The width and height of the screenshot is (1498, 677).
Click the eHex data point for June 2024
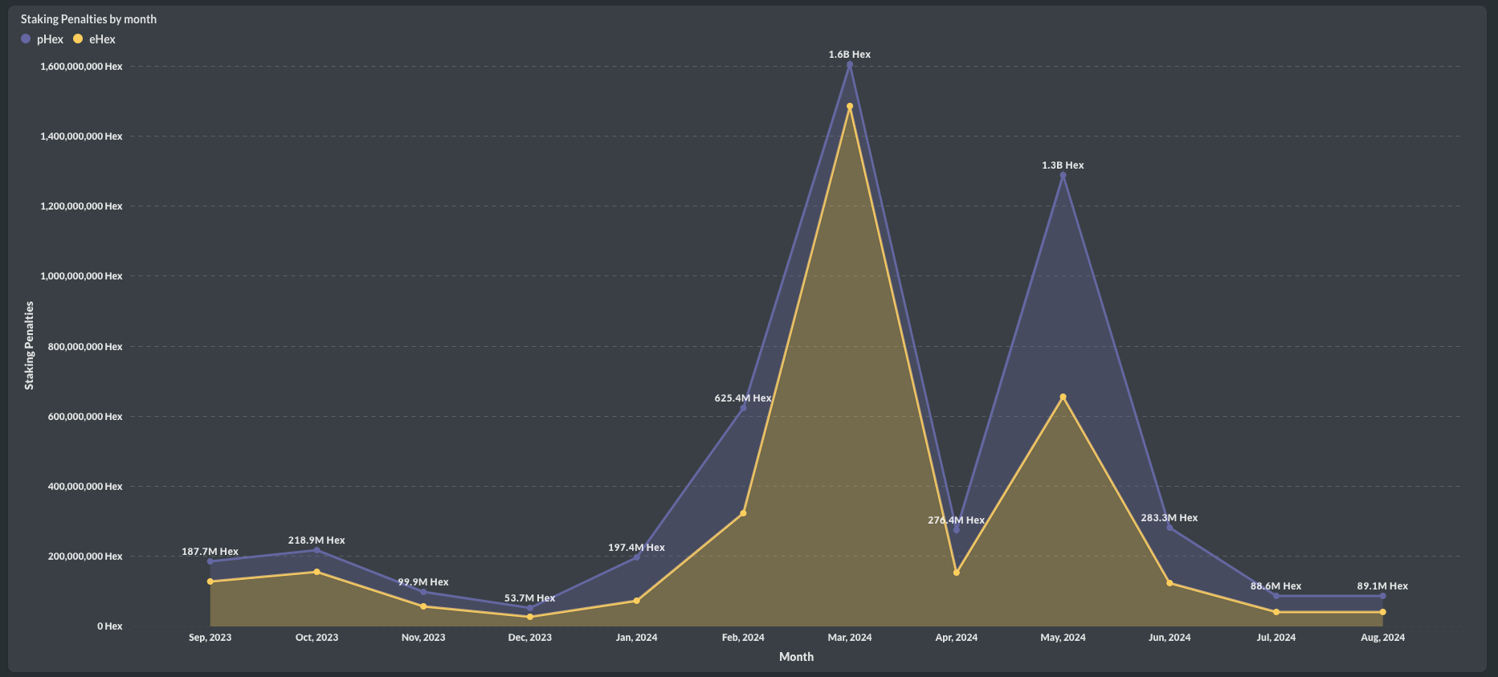(x=1169, y=583)
